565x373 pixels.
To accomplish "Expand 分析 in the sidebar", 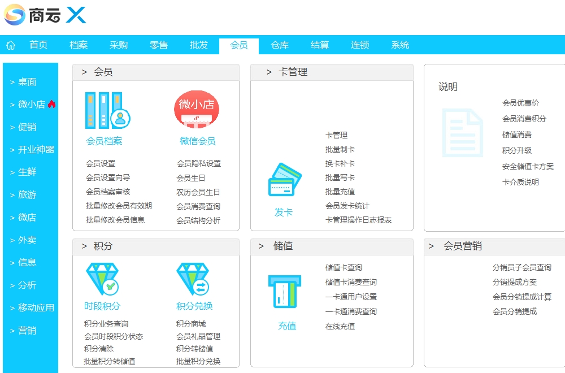I will coord(23,285).
